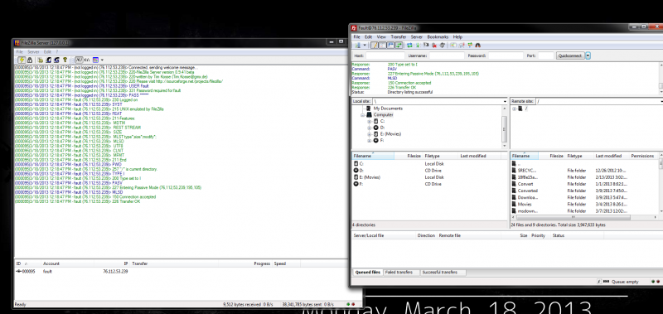Sort local list by Filetype column

click(x=441, y=156)
